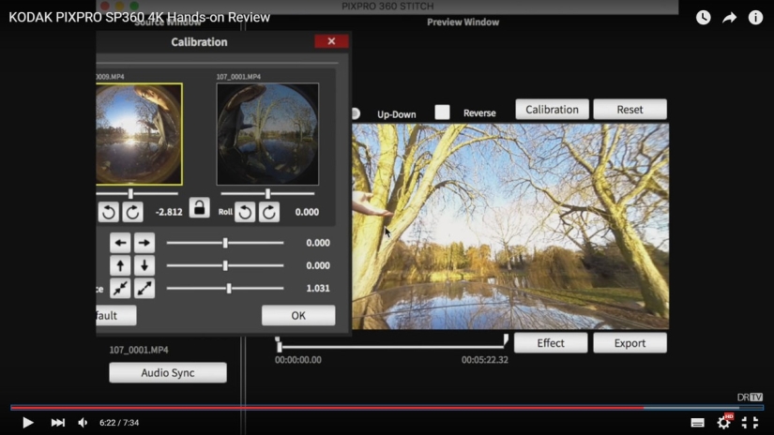Screen dimensions: 774x435
Task: Select the 107_0001.MP4 fisheye thumbnail
Action: click(x=267, y=134)
